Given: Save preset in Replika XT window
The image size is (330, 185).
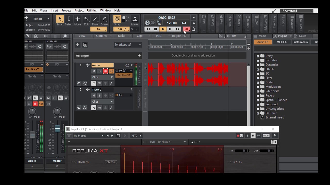Looking at the screenshot, I should (x=118, y=136).
